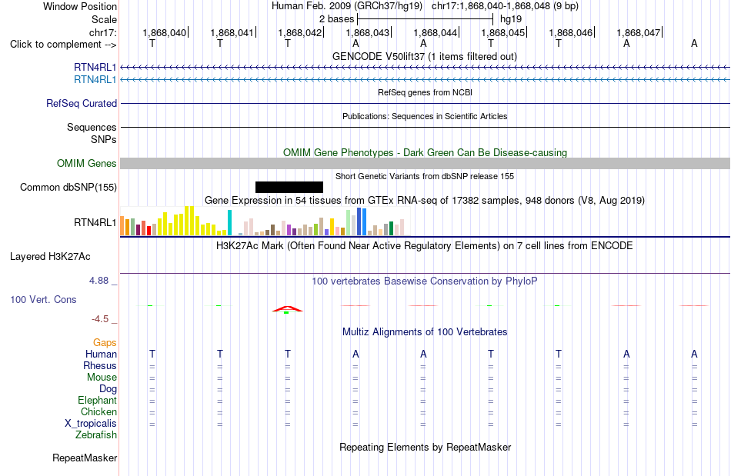Click the hg19 label beside scale bar

coord(511,19)
